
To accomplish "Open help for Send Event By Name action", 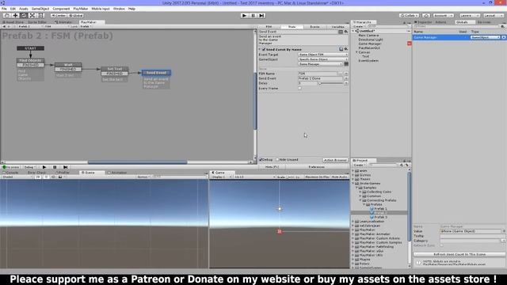I will point(341,49).
